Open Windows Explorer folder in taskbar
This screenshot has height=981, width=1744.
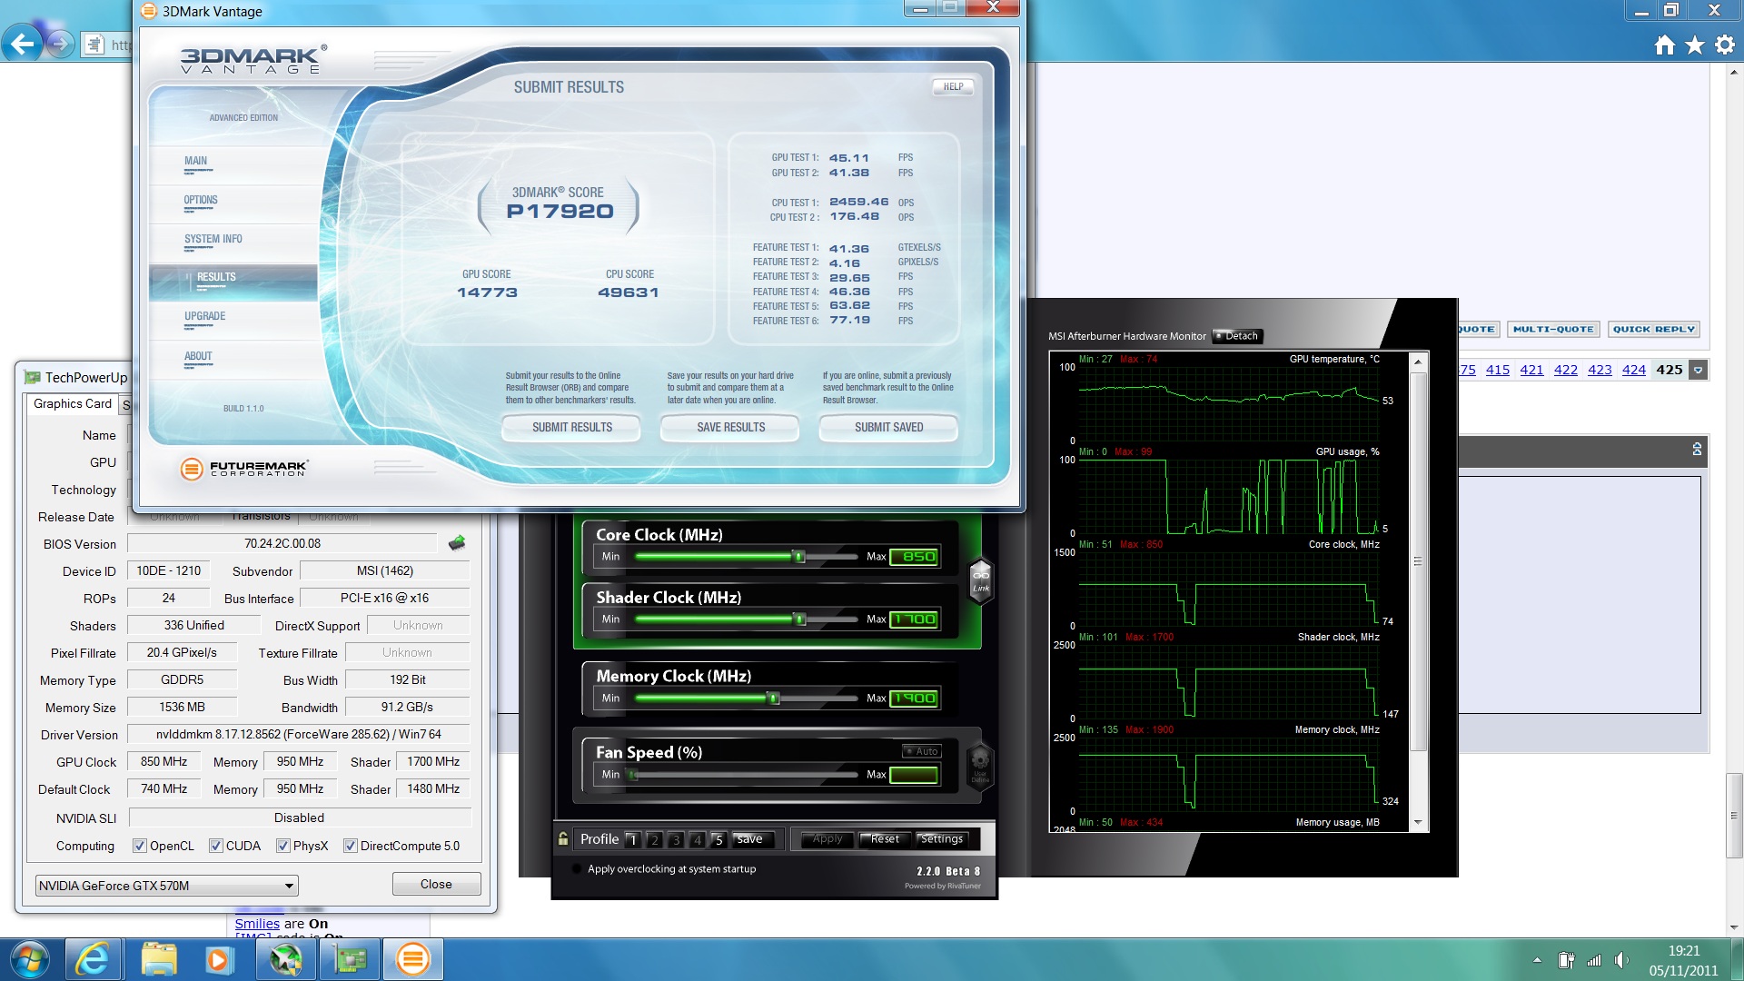pyautogui.click(x=159, y=959)
